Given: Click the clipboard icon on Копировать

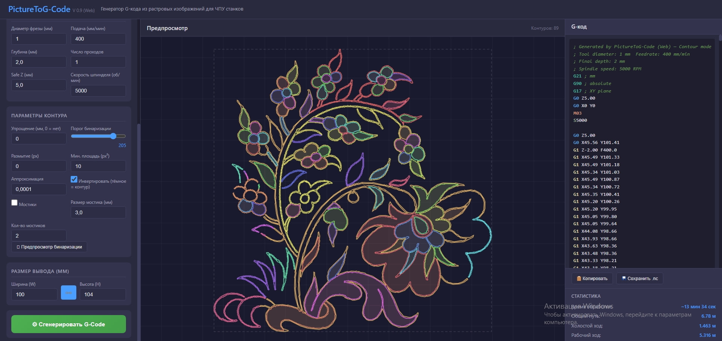Looking at the screenshot, I should tap(579, 279).
